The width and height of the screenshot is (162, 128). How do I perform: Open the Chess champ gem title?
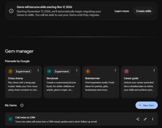tap(15, 78)
